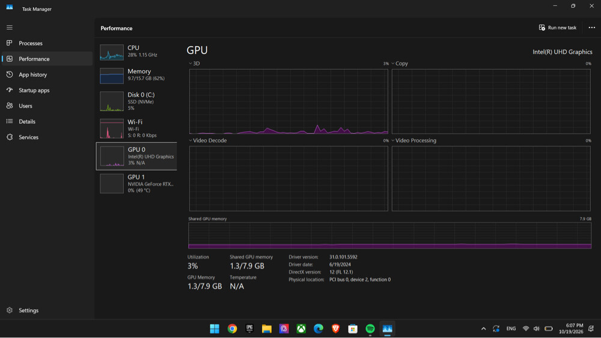Click the 3D usage graph
The width and height of the screenshot is (601, 338).
coord(288,101)
